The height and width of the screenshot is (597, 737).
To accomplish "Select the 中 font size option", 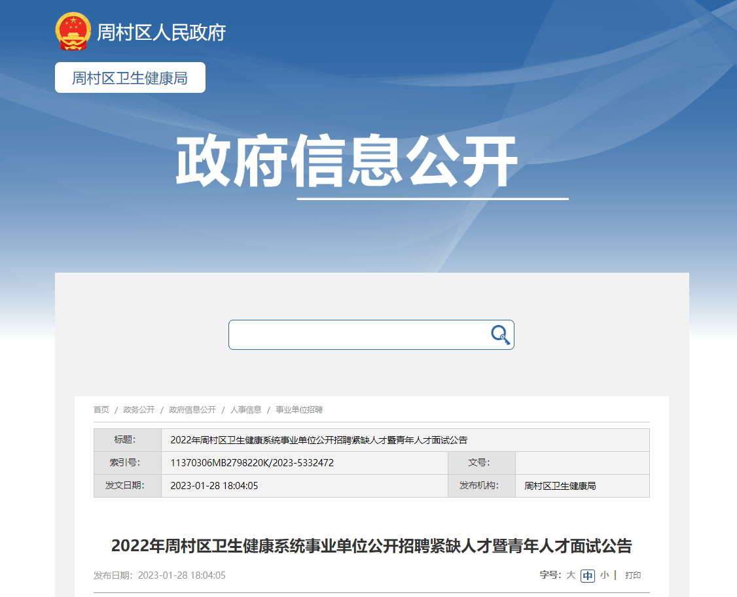I will point(588,575).
